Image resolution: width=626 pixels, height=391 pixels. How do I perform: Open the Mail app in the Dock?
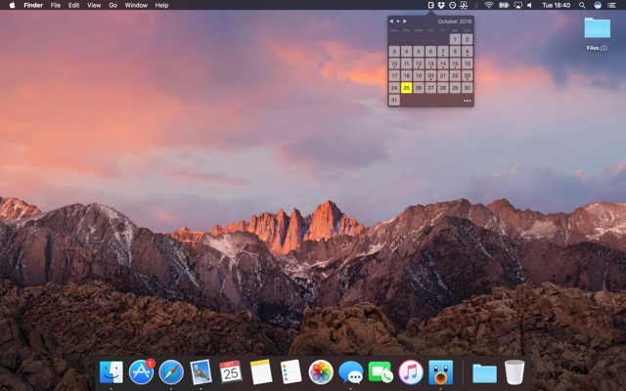pyautogui.click(x=201, y=372)
